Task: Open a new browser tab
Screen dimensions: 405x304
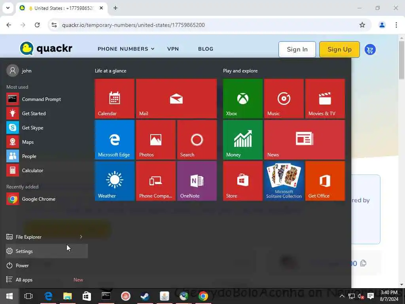Action: pyautogui.click(x=115, y=8)
